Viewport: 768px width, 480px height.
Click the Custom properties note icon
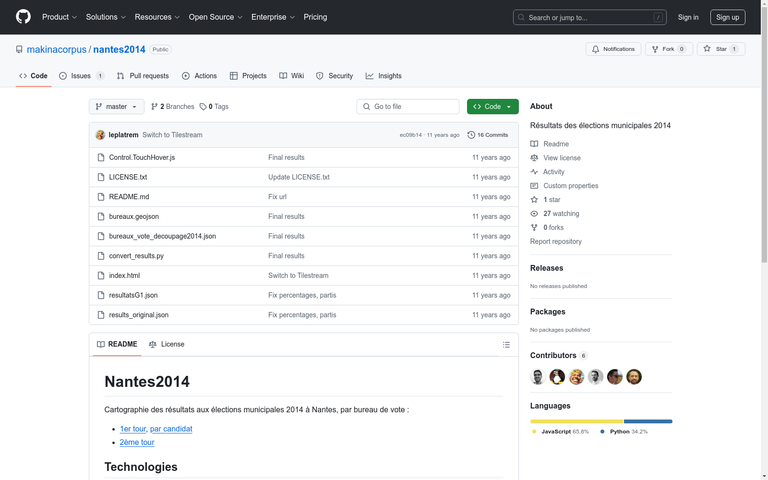(534, 186)
